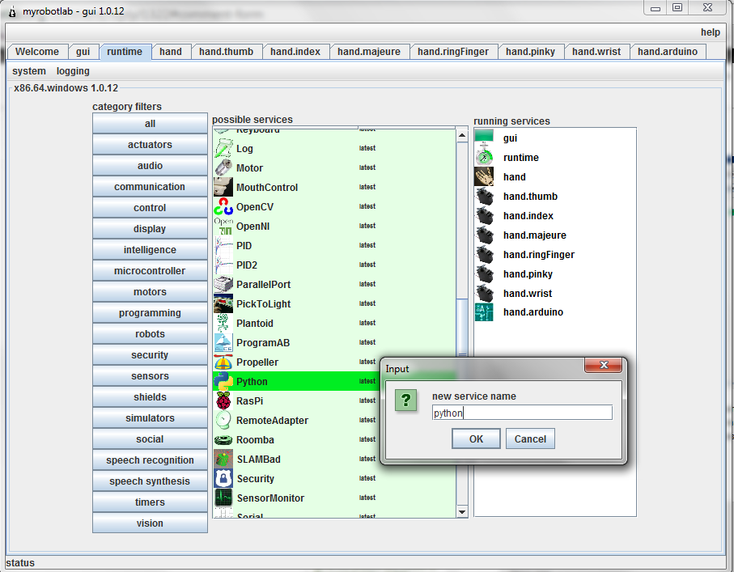The width and height of the screenshot is (734, 572).
Task: Click the Log service pencil icon
Action: (x=223, y=148)
